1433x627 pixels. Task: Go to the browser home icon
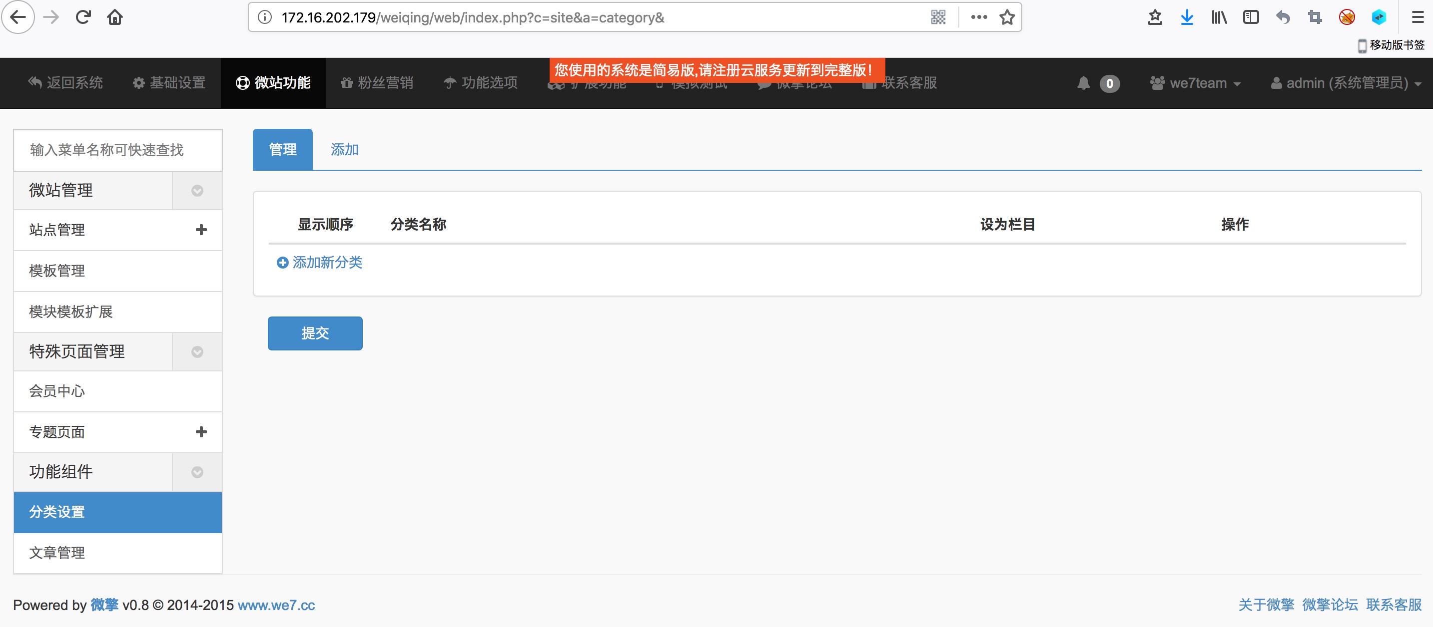tap(115, 17)
